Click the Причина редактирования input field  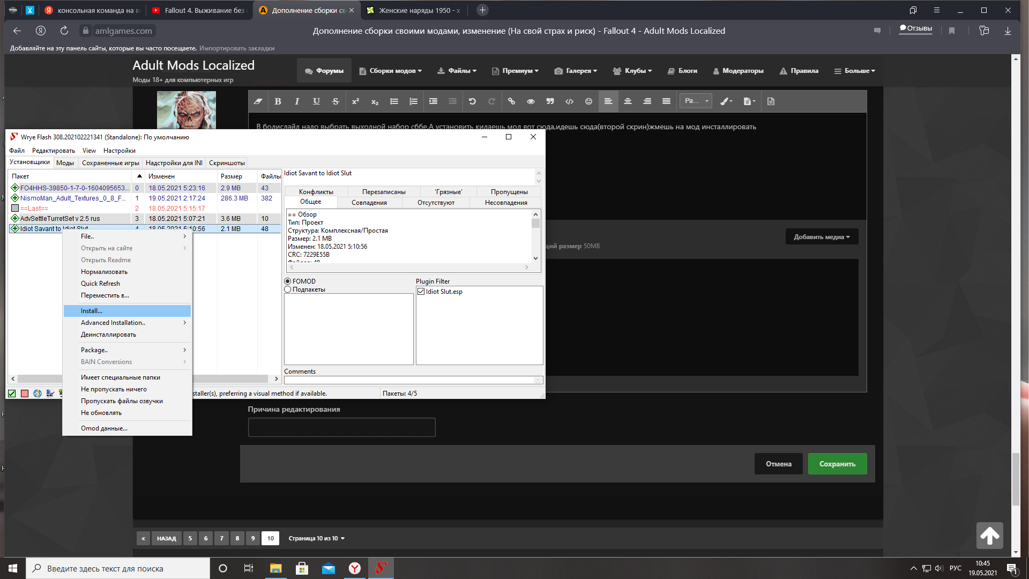[341, 427]
